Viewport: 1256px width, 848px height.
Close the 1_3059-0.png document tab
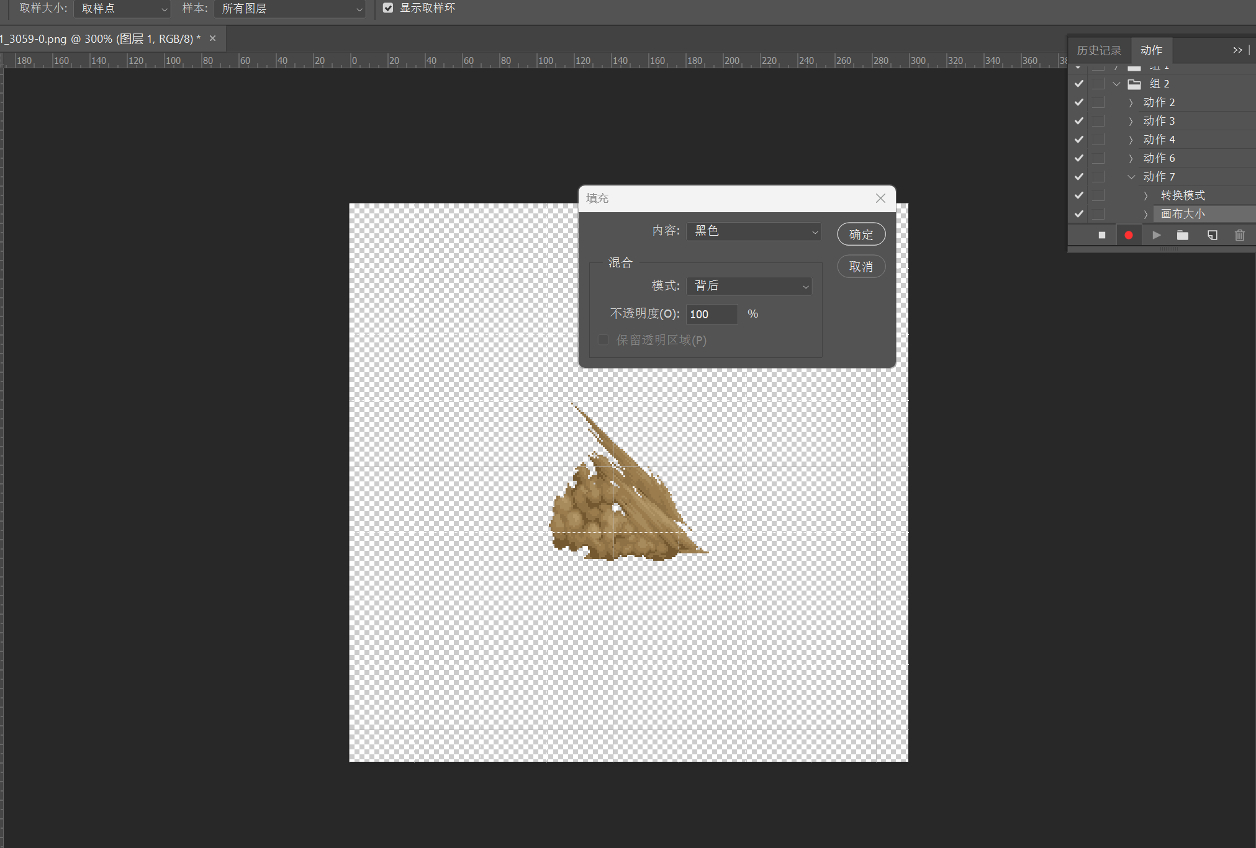pyautogui.click(x=212, y=38)
